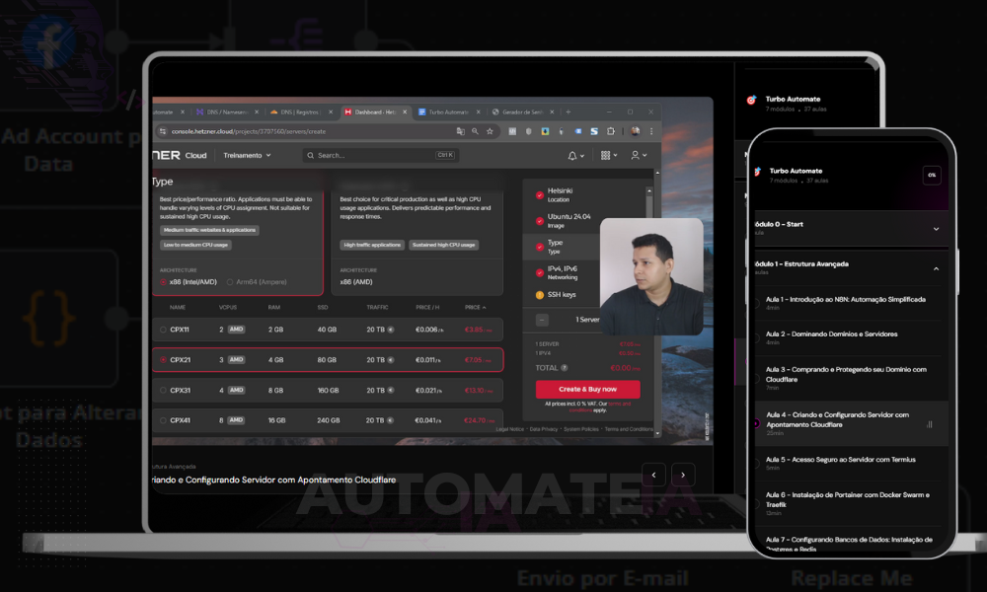
Task: Open the user account icon menu
Action: (x=637, y=156)
